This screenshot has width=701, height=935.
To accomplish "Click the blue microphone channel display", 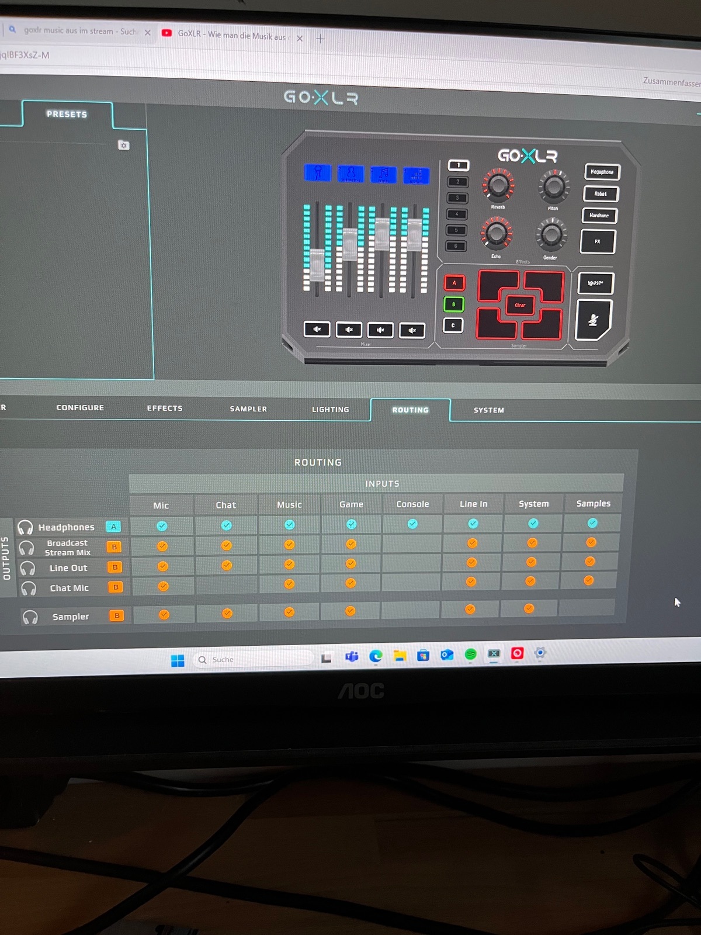I will 318,173.
